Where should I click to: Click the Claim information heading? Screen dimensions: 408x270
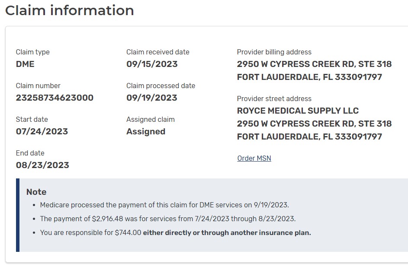point(70,10)
